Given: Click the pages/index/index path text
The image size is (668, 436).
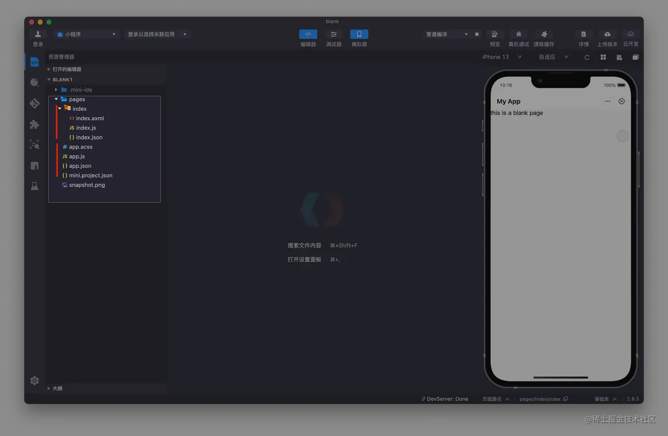Looking at the screenshot, I should (540, 399).
